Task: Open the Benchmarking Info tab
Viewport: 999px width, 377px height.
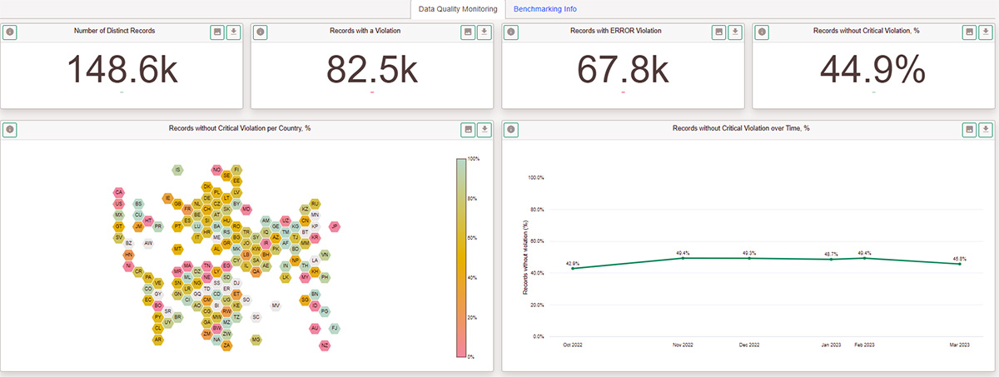Action: pos(545,9)
